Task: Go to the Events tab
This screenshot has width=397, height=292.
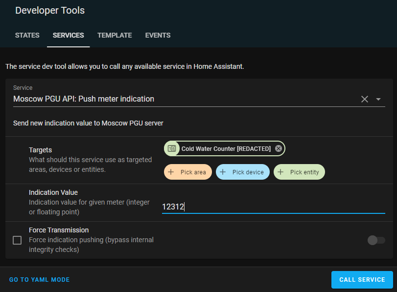Action: [158, 35]
